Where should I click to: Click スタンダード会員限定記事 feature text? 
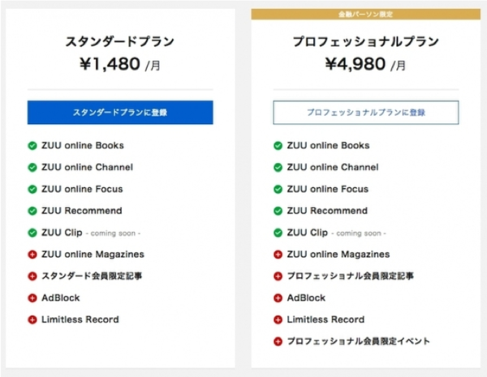(x=93, y=276)
